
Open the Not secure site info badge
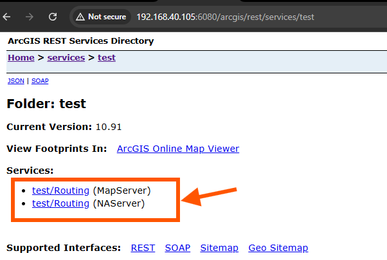pos(101,17)
